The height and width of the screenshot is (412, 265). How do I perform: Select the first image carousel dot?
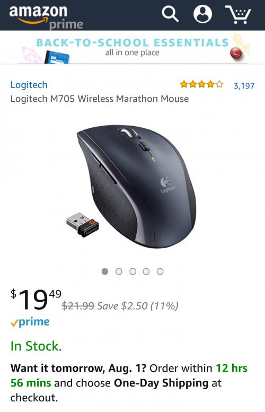pos(105,271)
